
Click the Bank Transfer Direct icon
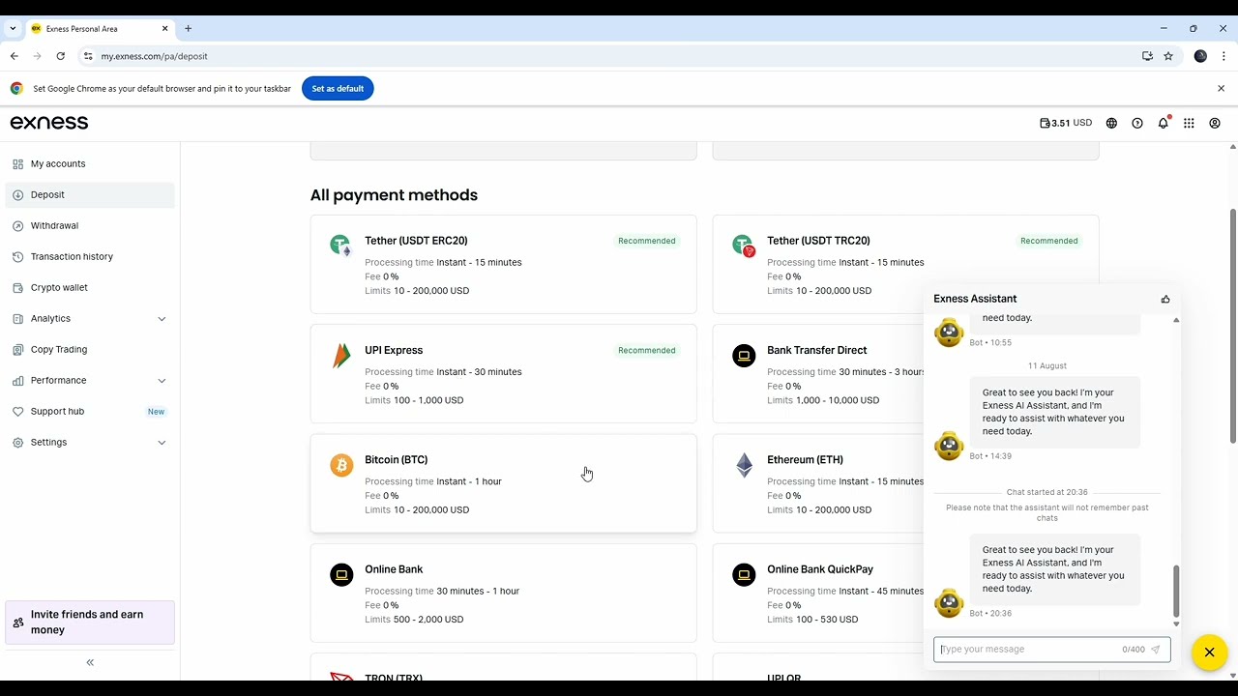744,356
